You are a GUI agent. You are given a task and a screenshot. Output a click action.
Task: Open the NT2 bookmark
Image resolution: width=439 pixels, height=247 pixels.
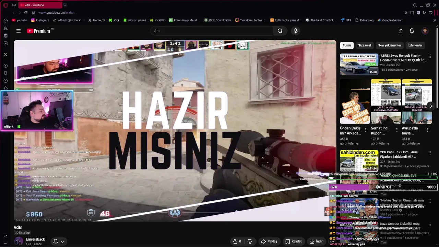tap(346, 20)
